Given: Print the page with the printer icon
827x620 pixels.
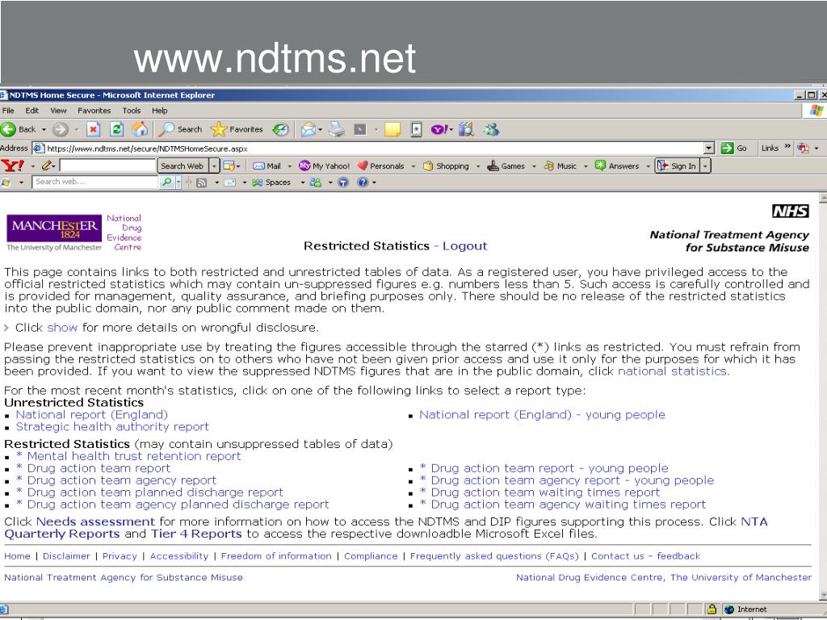Looking at the screenshot, I should (337, 130).
